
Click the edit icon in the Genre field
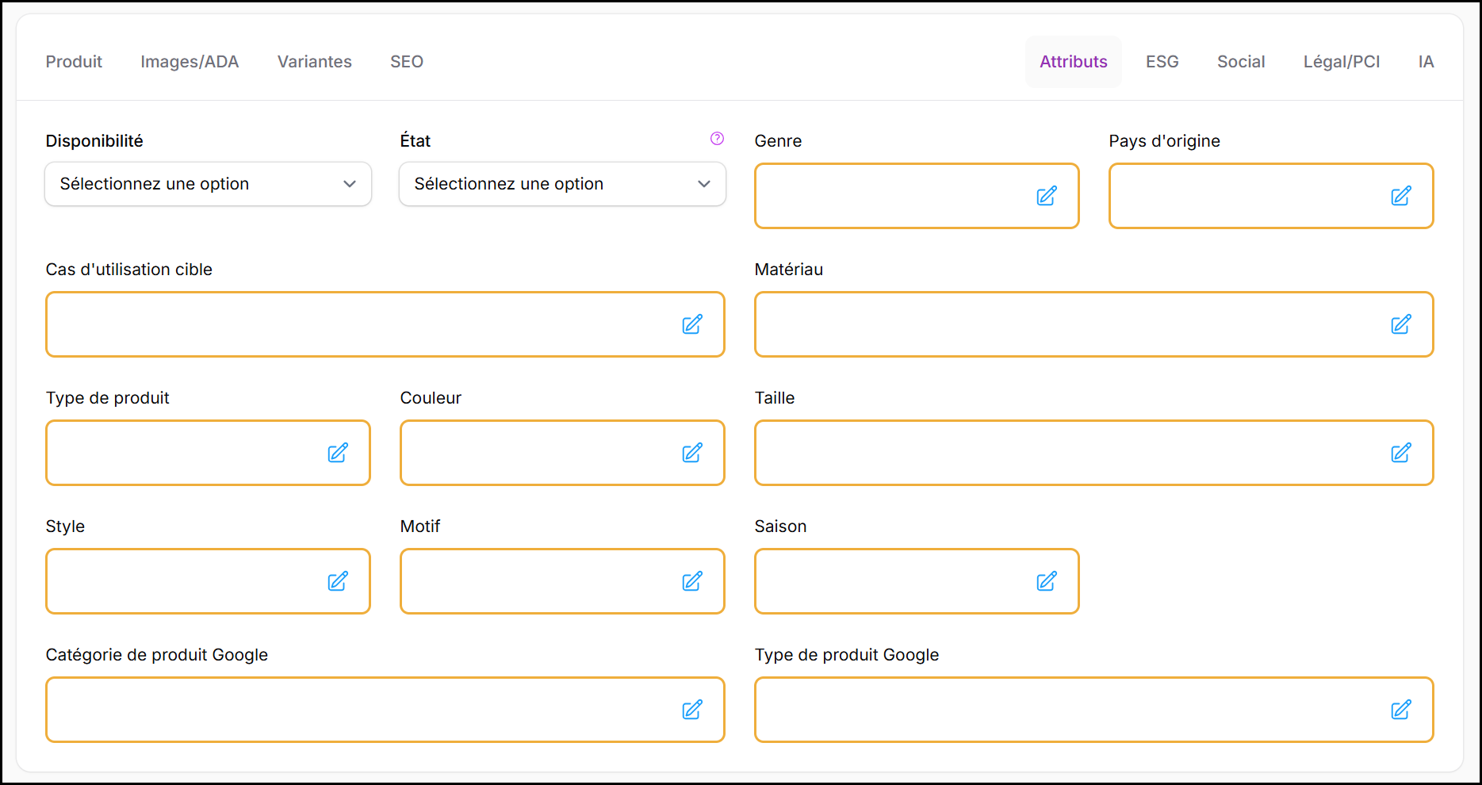coord(1046,196)
